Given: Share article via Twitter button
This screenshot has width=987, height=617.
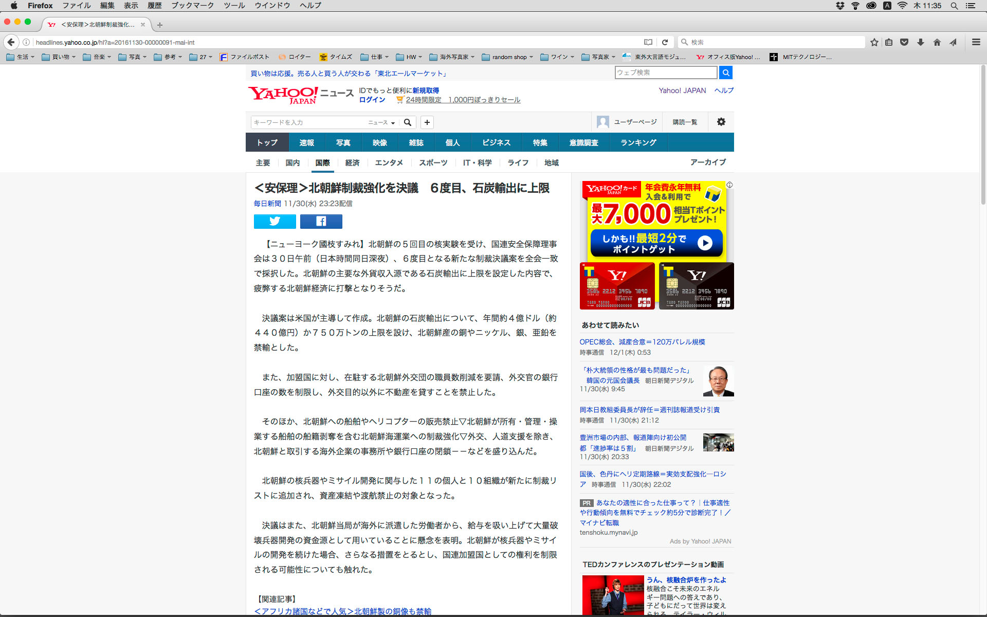Looking at the screenshot, I should pos(275,222).
